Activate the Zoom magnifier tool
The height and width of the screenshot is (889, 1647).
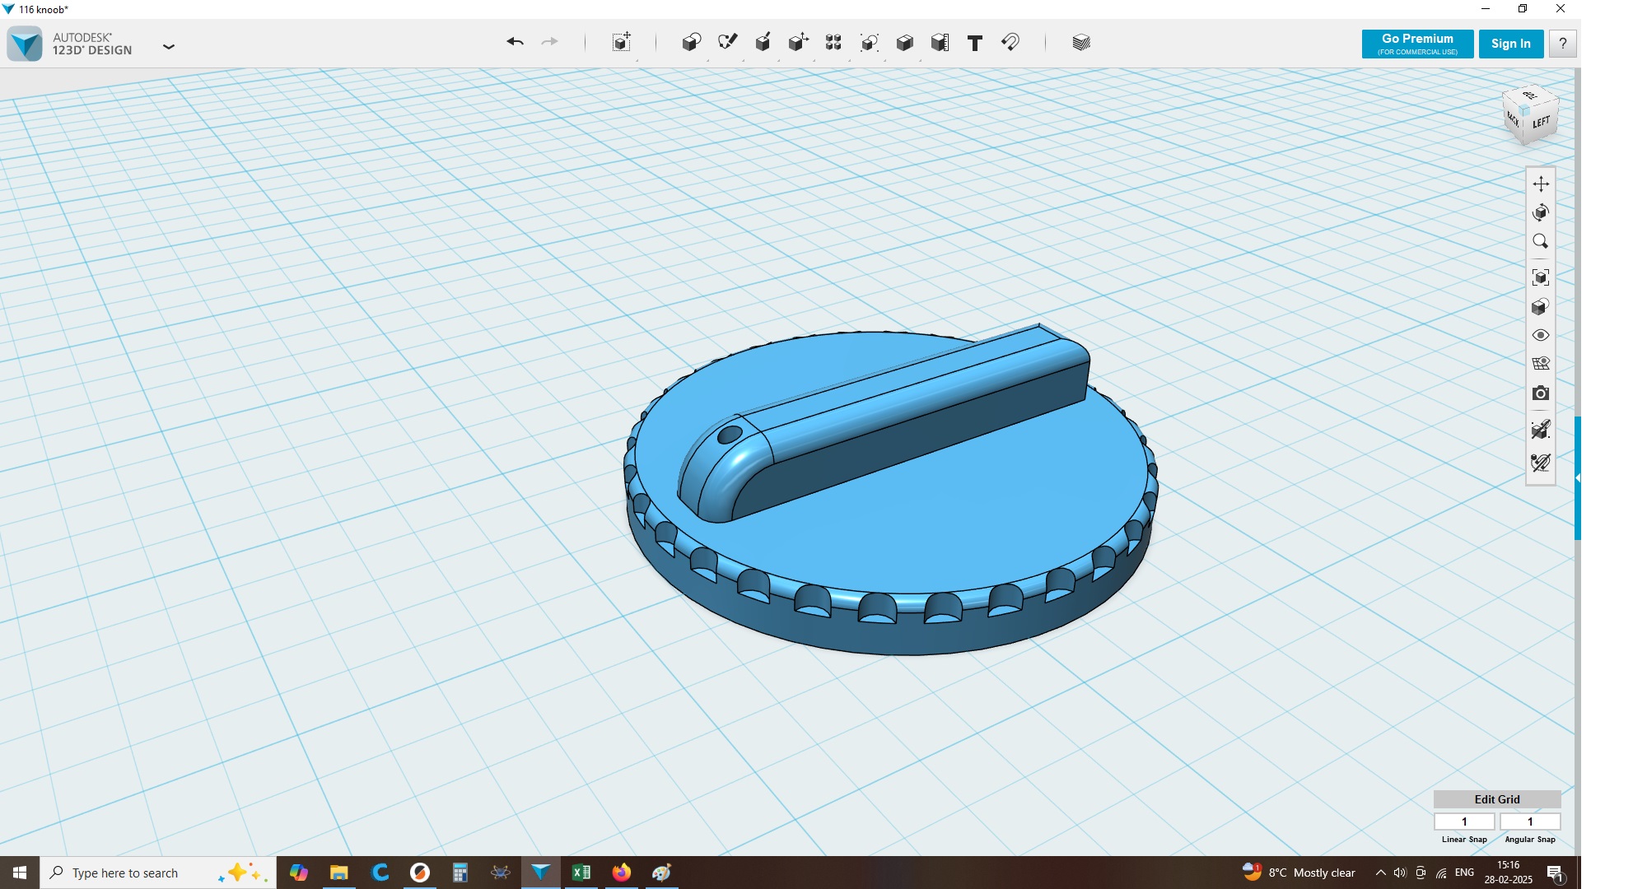pos(1540,241)
